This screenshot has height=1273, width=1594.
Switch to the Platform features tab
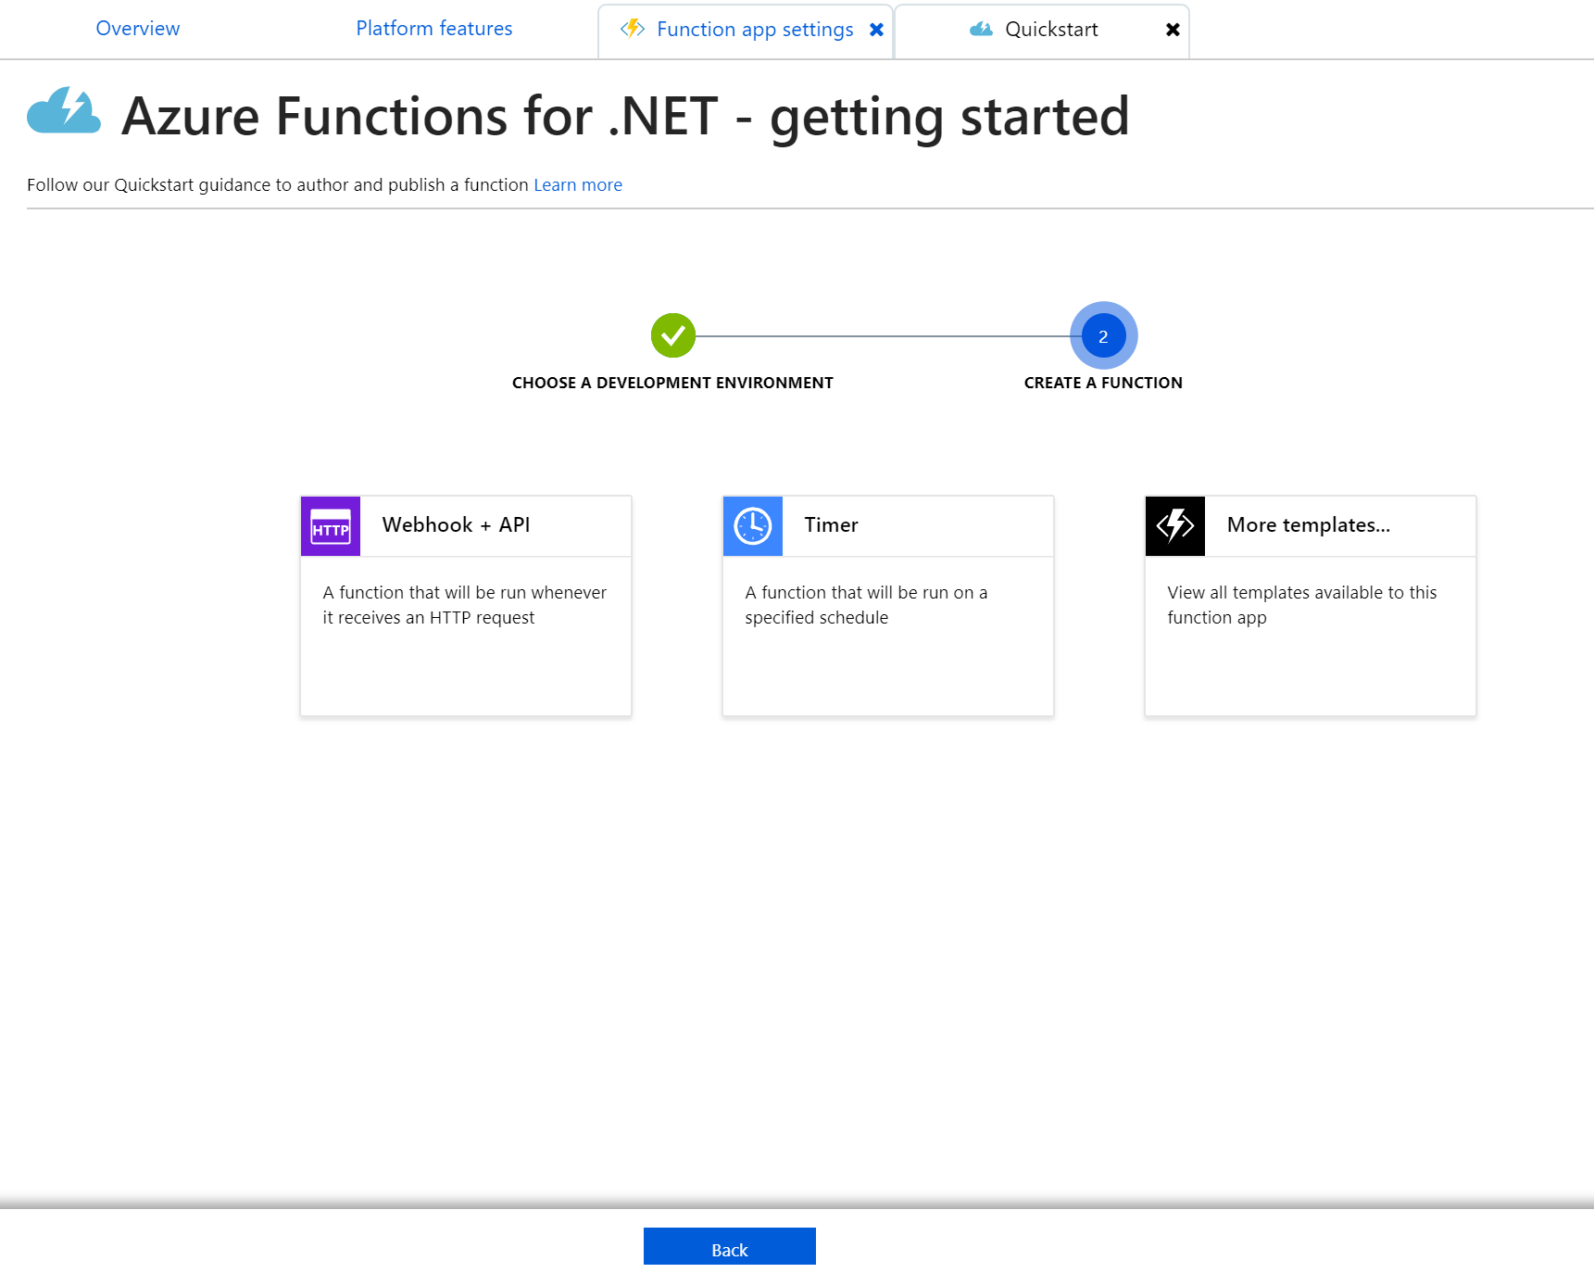tap(433, 29)
